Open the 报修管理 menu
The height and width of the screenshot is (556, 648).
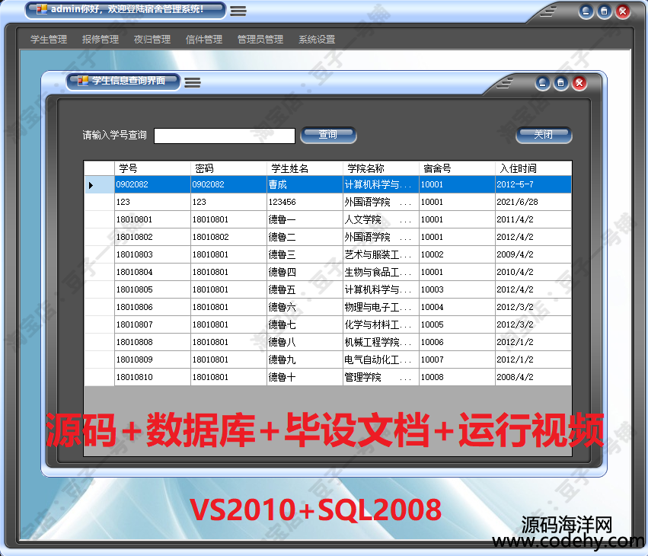click(x=101, y=40)
